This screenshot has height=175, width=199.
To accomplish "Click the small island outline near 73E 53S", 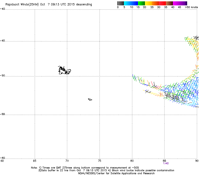I will pos(90,100).
